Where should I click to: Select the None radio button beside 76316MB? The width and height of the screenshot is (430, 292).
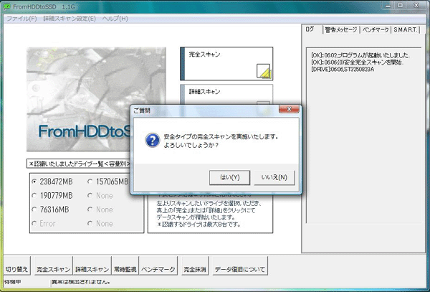click(x=90, y=209)
